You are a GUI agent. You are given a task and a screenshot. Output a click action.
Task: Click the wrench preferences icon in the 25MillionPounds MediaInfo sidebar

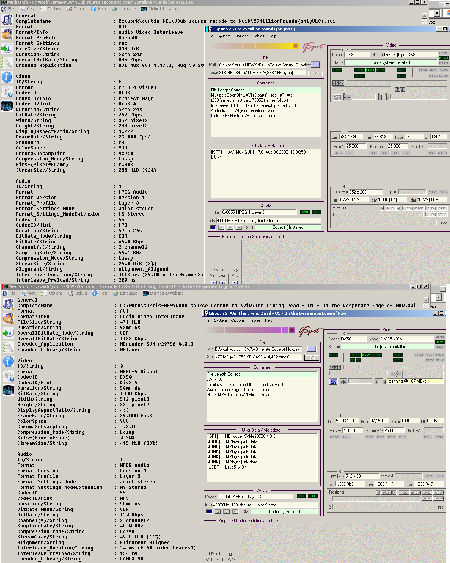7,62
